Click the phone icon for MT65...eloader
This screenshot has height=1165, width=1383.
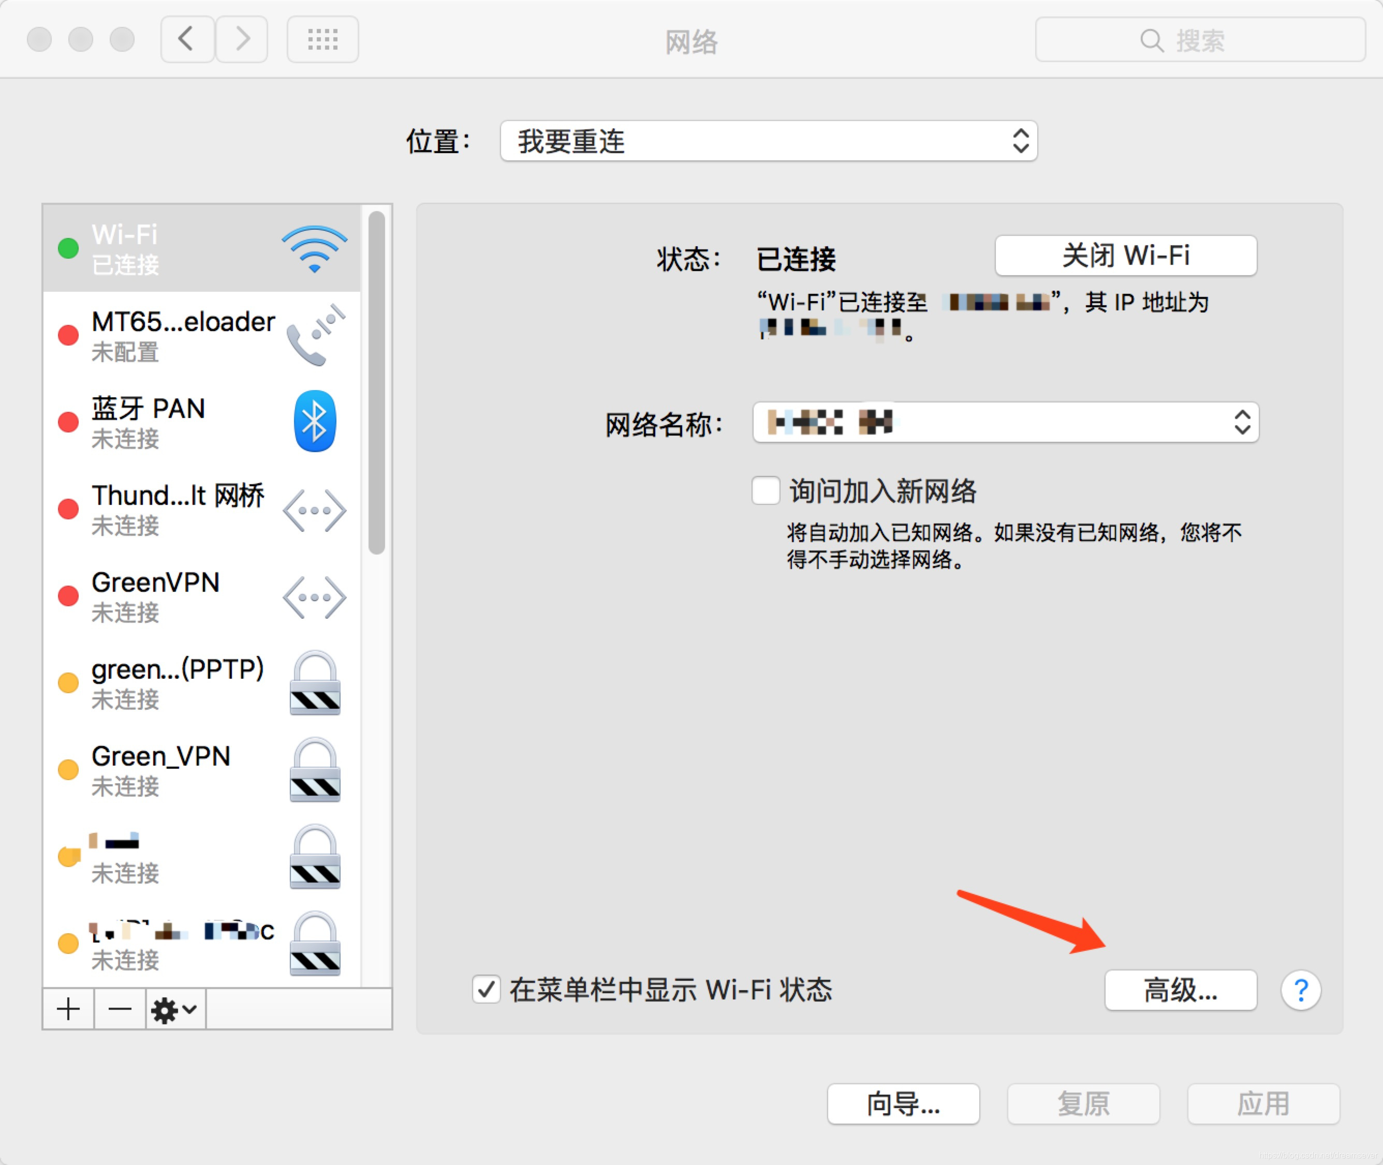click(x=316, y=335)
